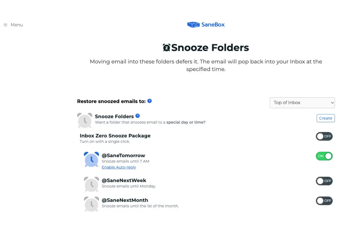353x235 pixels.
Task: Turn on the Inbox Zero Snooze Package
Action: (324, 136)
